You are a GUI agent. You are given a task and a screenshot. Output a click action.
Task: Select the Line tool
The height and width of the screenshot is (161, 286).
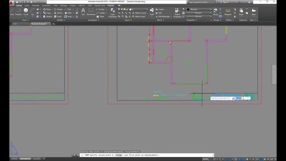coord(12,12)
